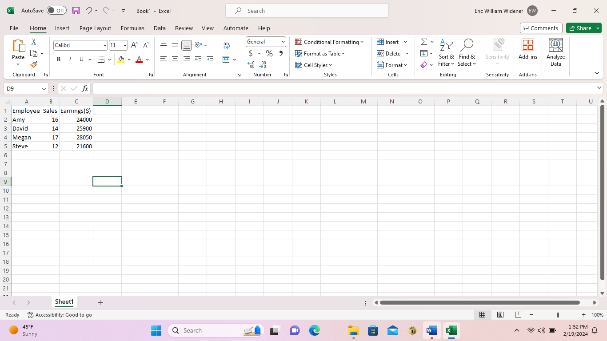607x341 pixels.
Task: Click the Increase Indent icon
Action: (x=209, y=59)
